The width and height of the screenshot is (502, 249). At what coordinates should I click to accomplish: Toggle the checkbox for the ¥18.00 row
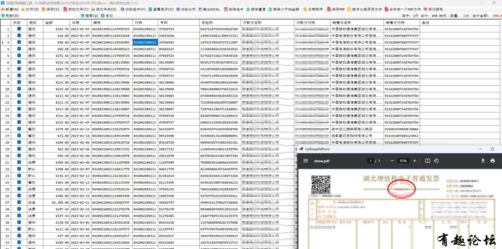pyautogui.click(x=19, y=35)
